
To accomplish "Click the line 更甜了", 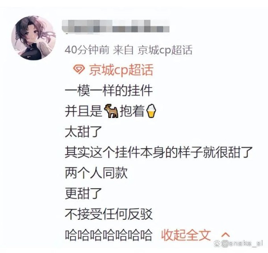I will point(84,193).
